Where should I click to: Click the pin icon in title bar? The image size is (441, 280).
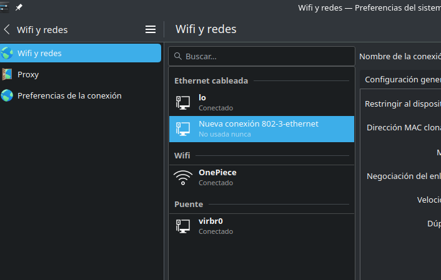[19, 7]
